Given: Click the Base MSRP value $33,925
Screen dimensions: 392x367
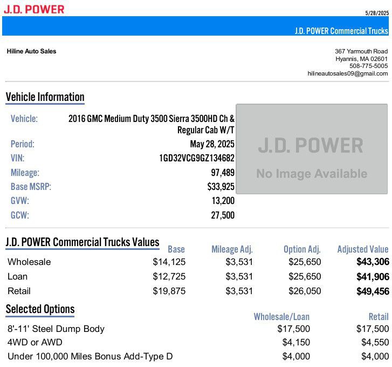Looking at the screenshot, I should [x=221, y=187].
